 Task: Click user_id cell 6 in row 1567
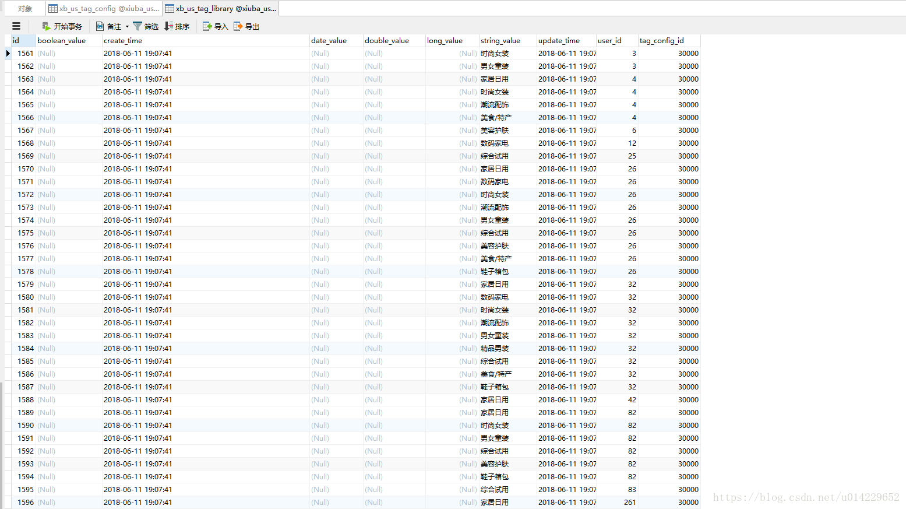[617, 131]
